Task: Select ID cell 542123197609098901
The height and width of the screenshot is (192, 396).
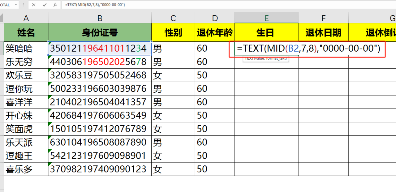Action: pos(100,156)
